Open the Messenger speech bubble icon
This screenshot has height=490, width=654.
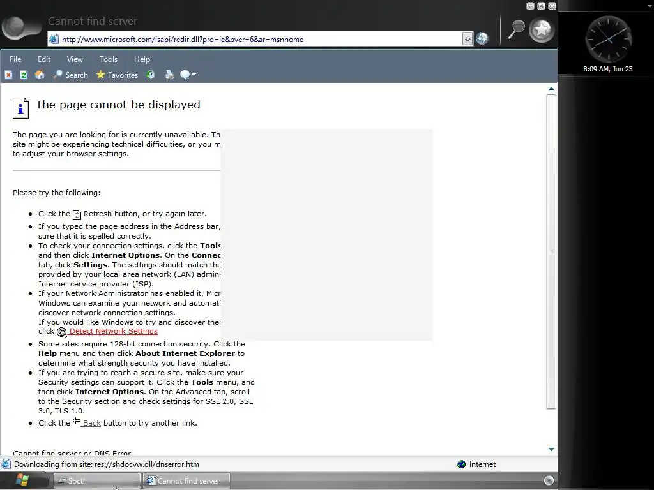185,75
